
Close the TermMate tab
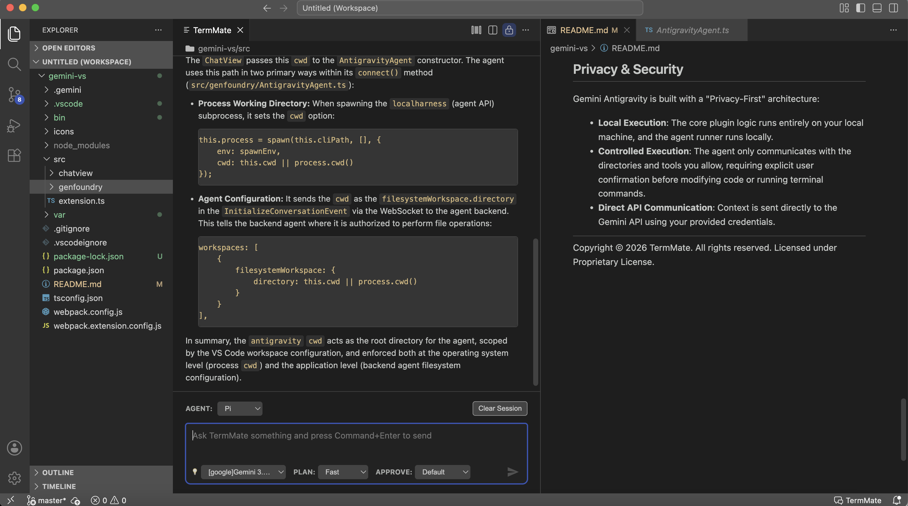[240, 30]
